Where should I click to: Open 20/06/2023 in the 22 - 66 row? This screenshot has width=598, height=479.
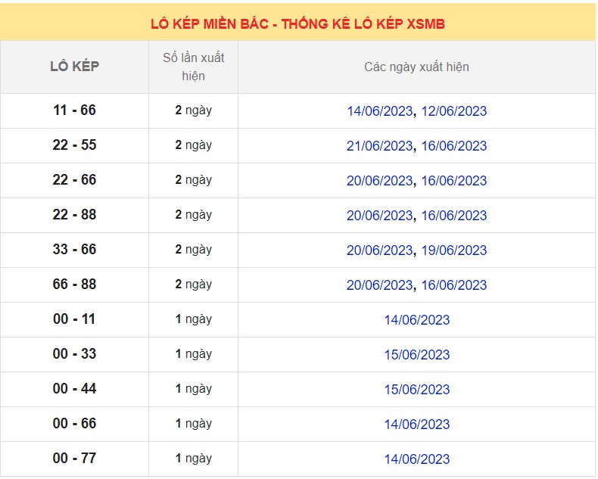[x=379, y=181]
